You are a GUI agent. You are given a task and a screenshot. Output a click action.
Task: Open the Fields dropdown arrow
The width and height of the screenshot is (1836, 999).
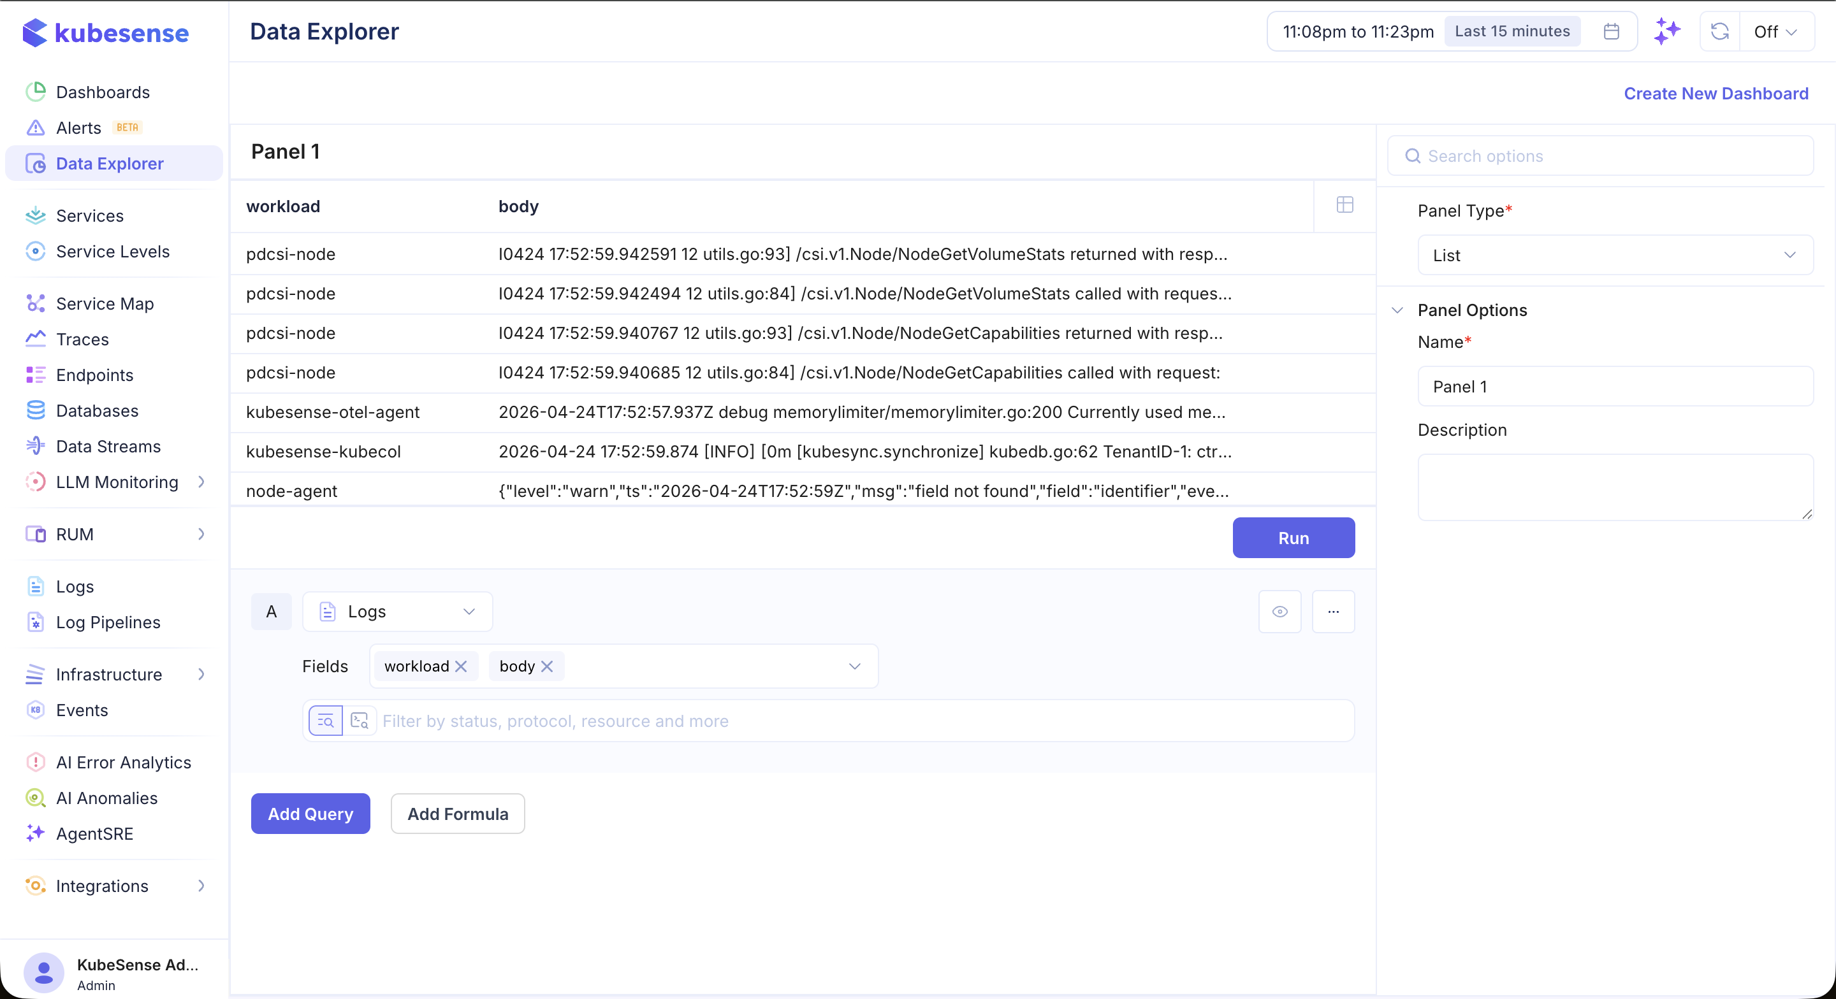tap(854, 666)
